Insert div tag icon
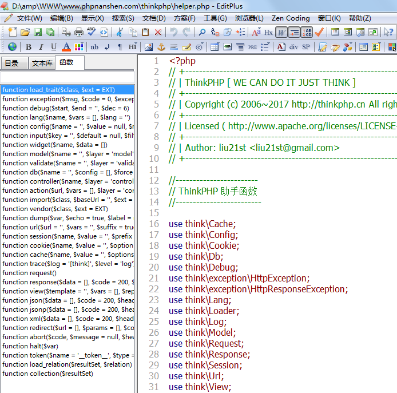This screenshot has width=397, height=393. [293, 47]
